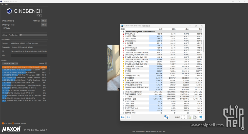Click the expand-all arrows icon in HWiNFO
248x134 pixels.
pyautogui.click(x=123, y=117)
